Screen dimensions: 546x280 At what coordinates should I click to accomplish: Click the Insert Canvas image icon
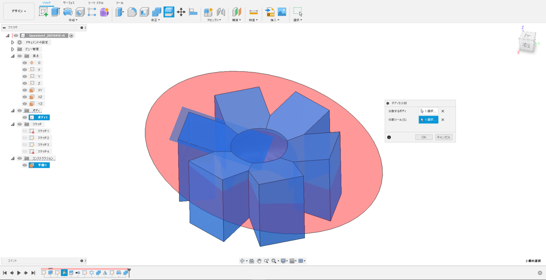[282, 12]
